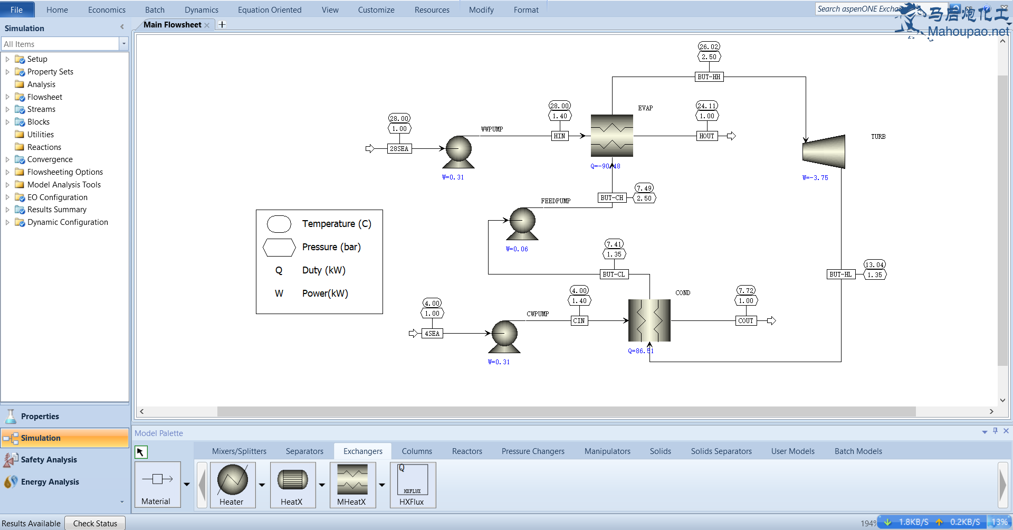Expand the navigation pane bottom chevron
1013x530 pixels.
122,501
